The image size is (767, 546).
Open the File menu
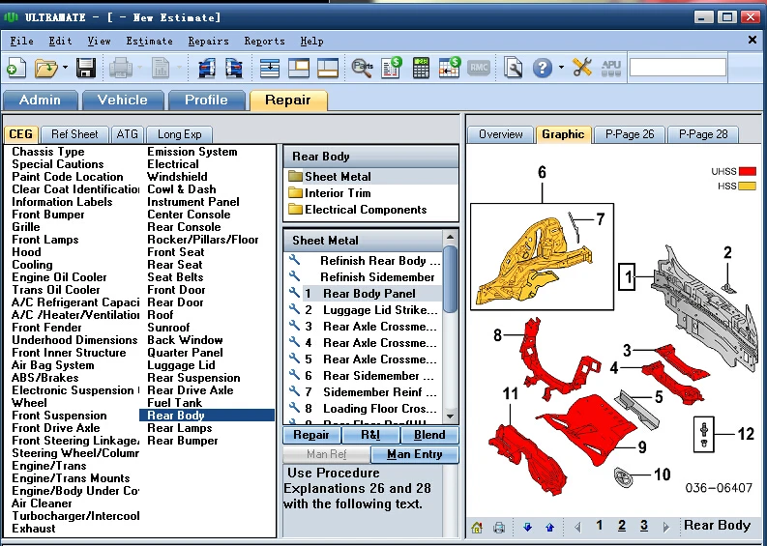pos(21,41)
